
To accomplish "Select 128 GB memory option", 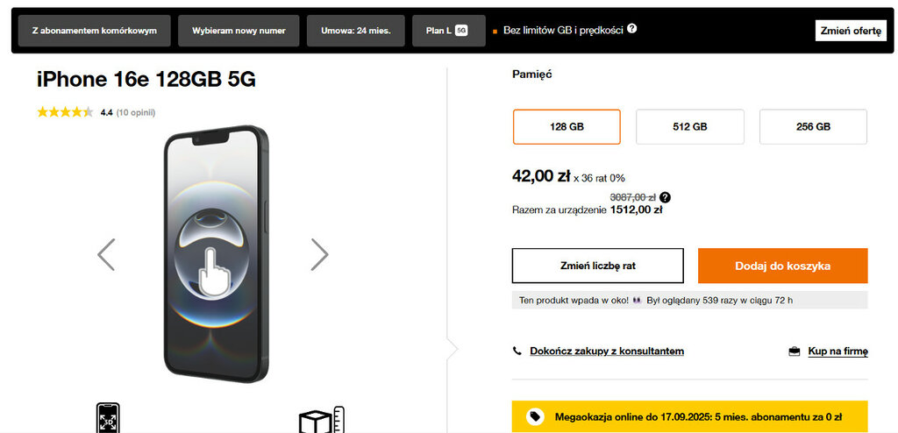I will pos(567,126).
